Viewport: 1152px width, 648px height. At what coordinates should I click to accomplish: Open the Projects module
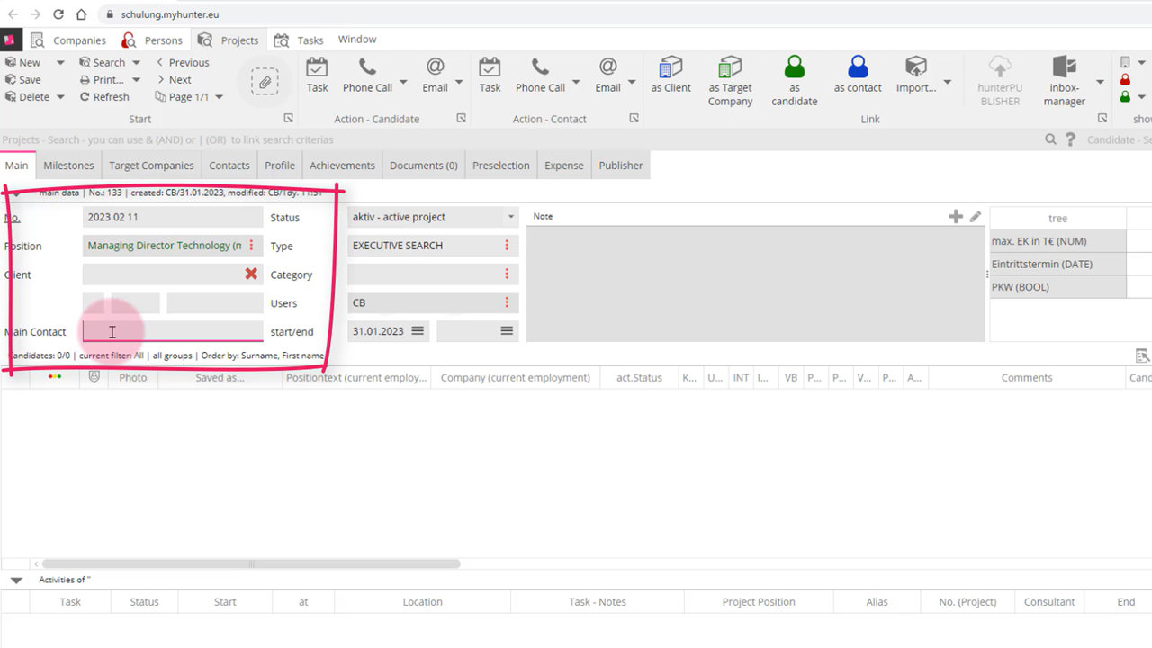pos(229,40)
